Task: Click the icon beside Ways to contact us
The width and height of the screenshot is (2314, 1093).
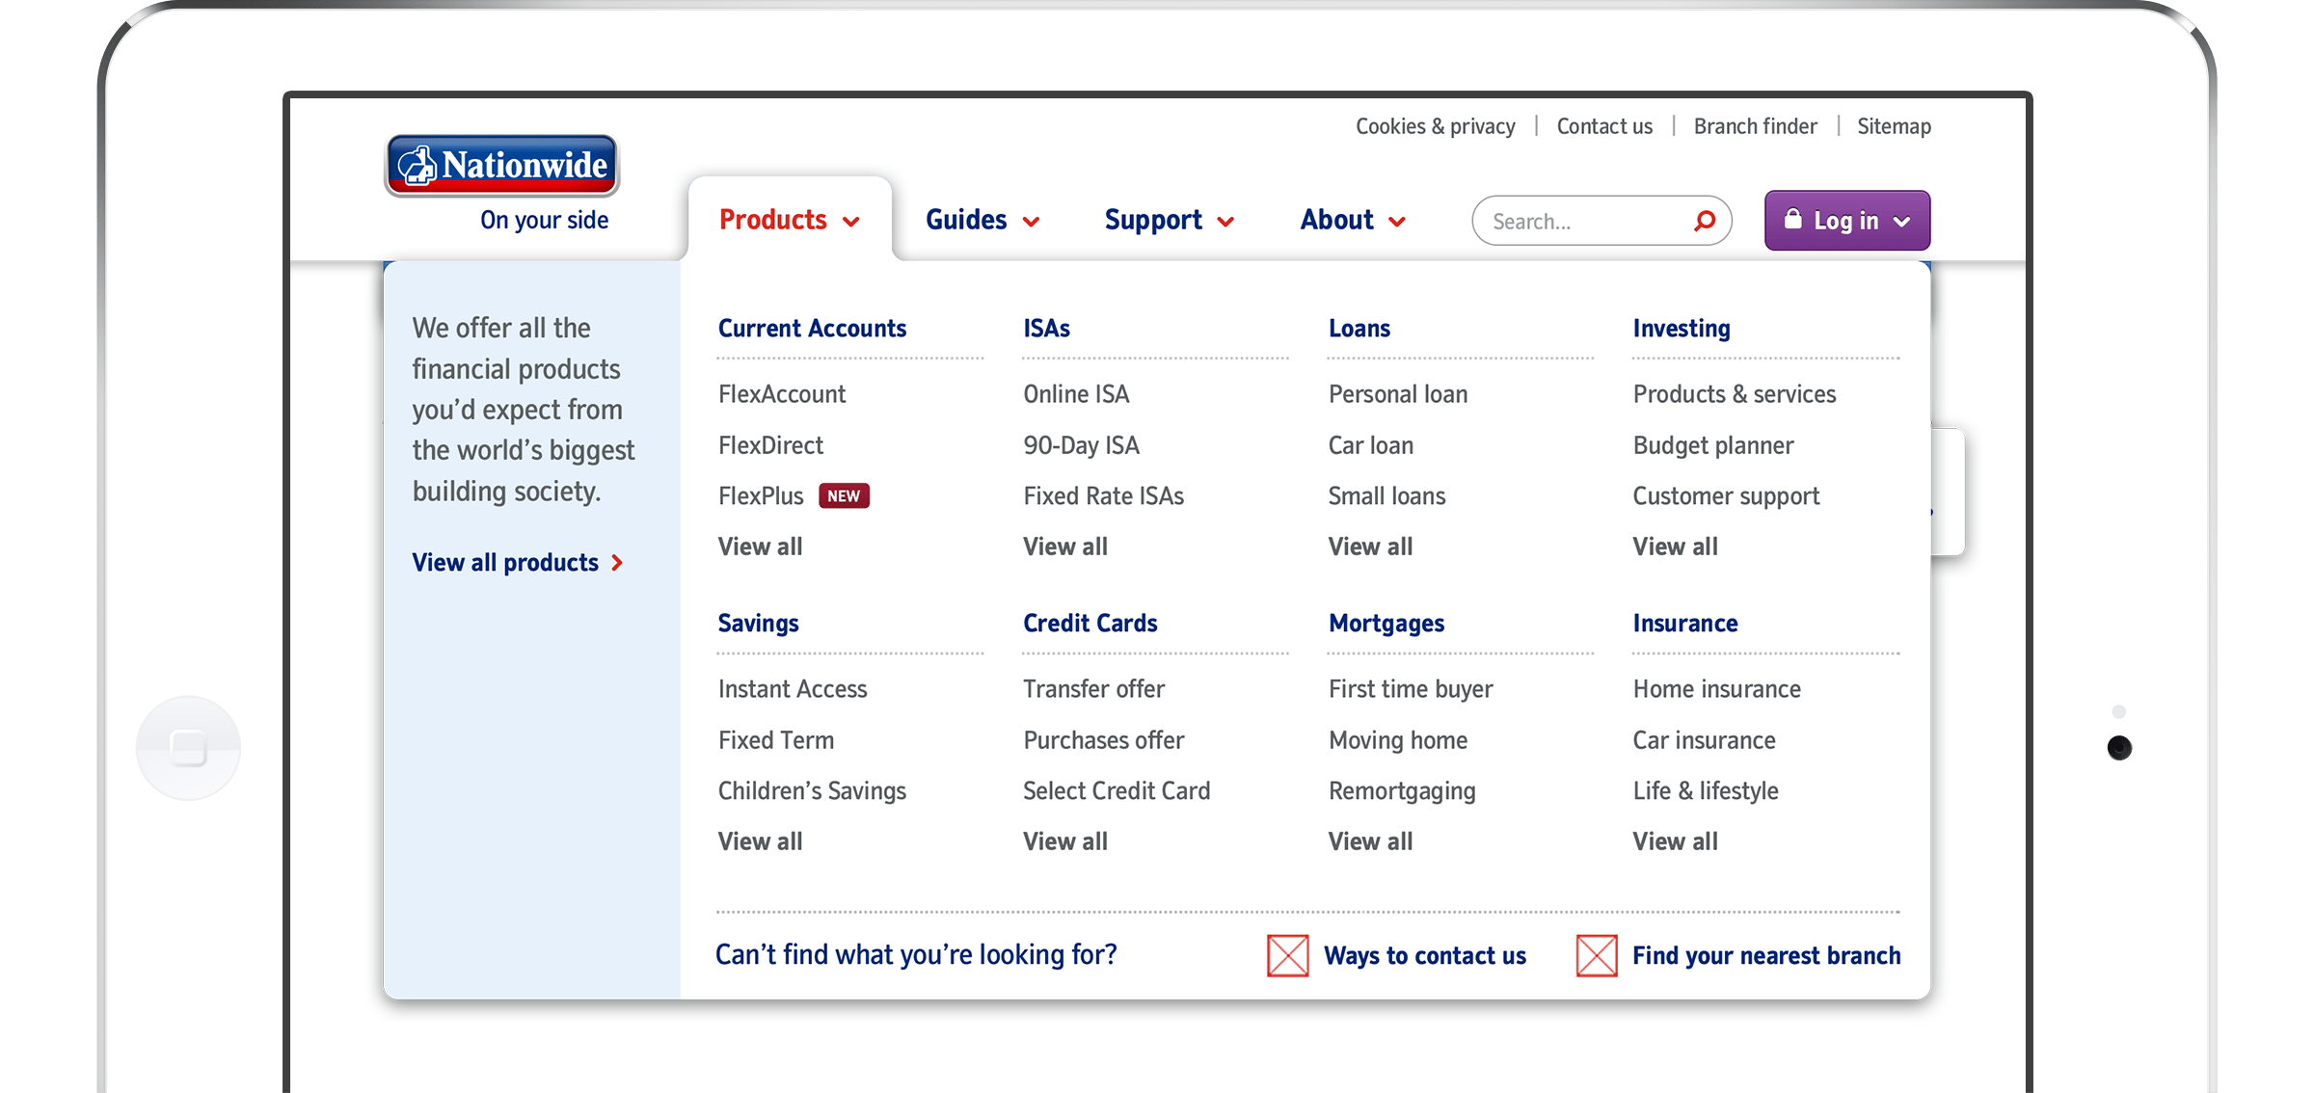Action: pos(1287,955)
